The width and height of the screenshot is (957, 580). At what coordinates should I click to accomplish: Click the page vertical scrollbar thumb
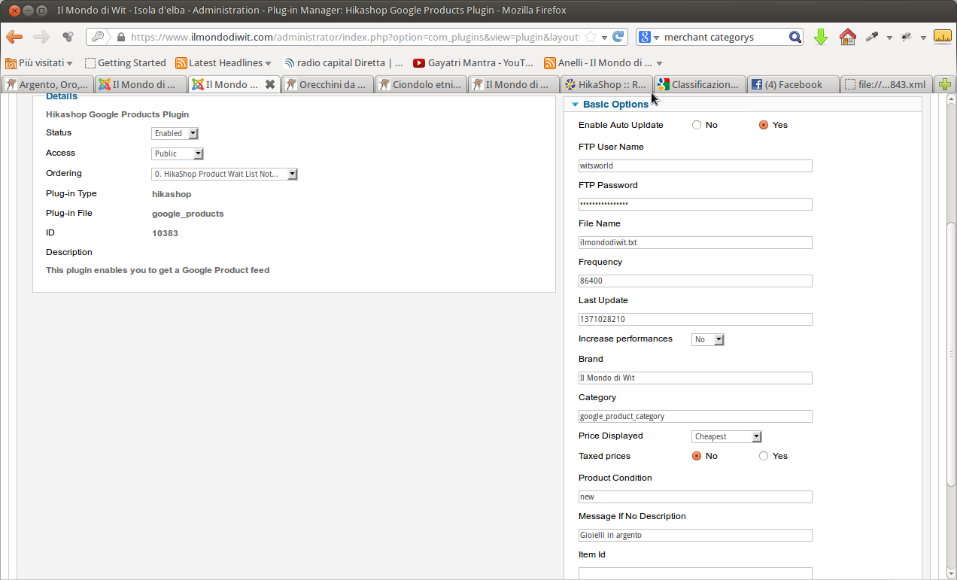coord(951,354)
